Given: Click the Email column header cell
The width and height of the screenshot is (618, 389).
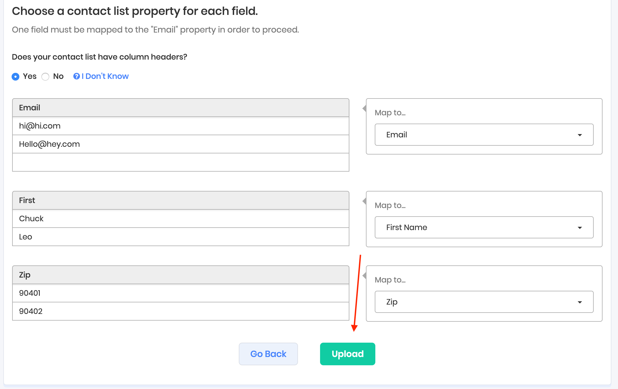Looking at the screenshot, I should 181,108.
